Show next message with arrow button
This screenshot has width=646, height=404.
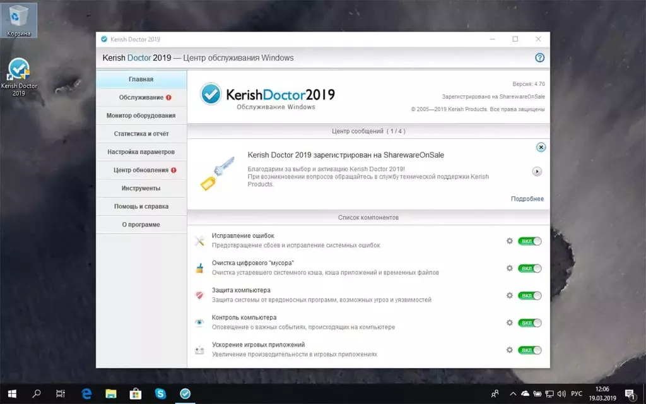click(x=537, y=172)
